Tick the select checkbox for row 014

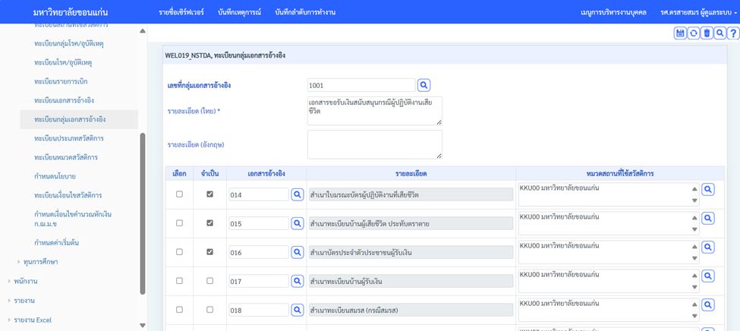click(179, 194)
